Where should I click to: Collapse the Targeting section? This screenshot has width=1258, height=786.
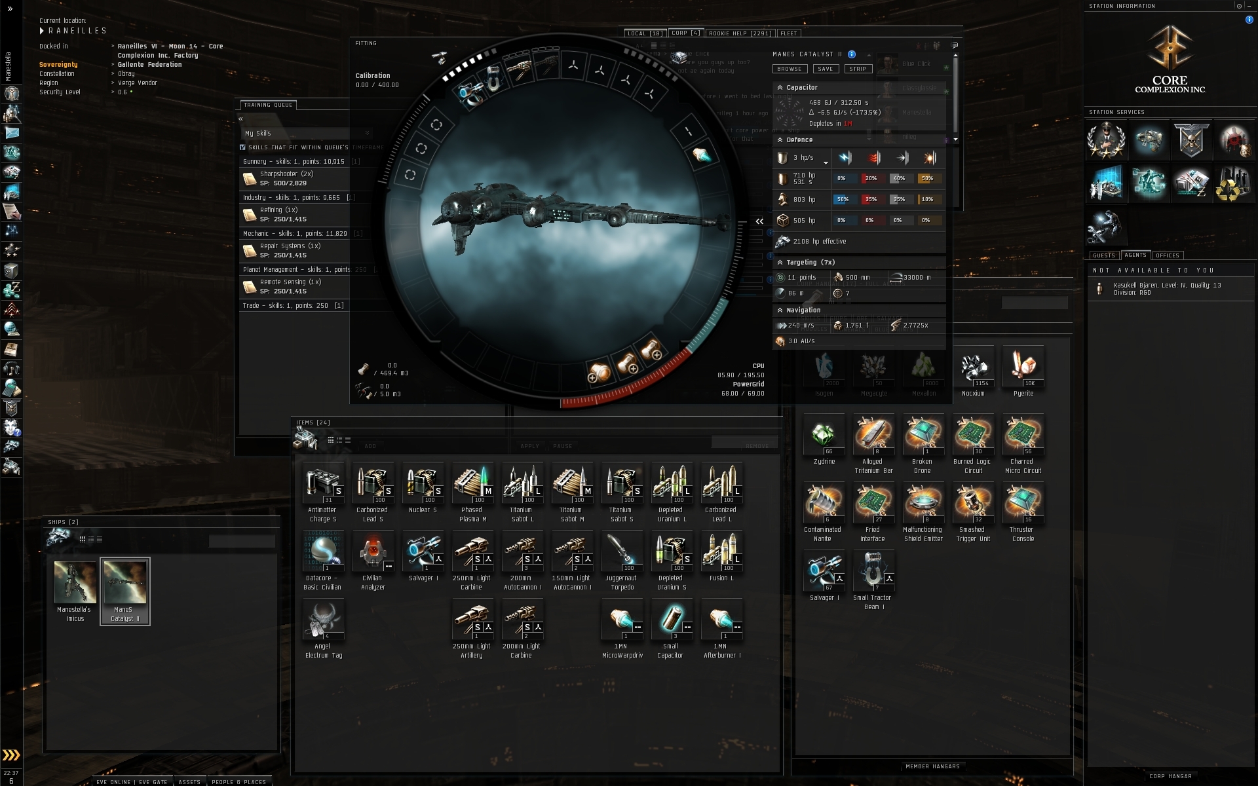tap(780, 262)
